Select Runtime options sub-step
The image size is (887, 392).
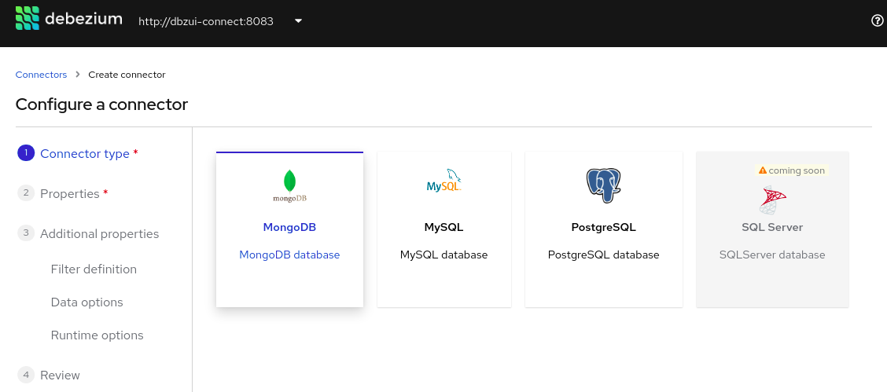point(97,335)
